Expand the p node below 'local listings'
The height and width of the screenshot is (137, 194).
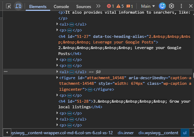coord(57,113)
